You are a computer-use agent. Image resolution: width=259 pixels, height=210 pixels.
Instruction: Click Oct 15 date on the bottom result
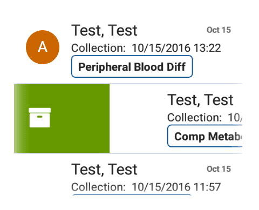[219, 169]
